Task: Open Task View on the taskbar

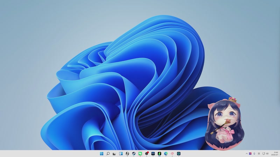Action: (x=114, y=154)
